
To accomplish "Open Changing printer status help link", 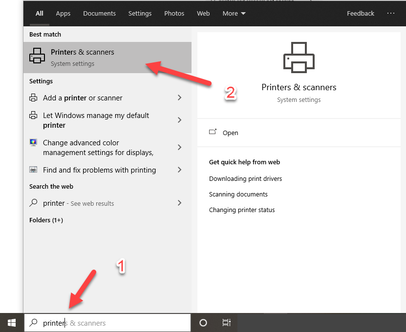I will coord(242,210).
